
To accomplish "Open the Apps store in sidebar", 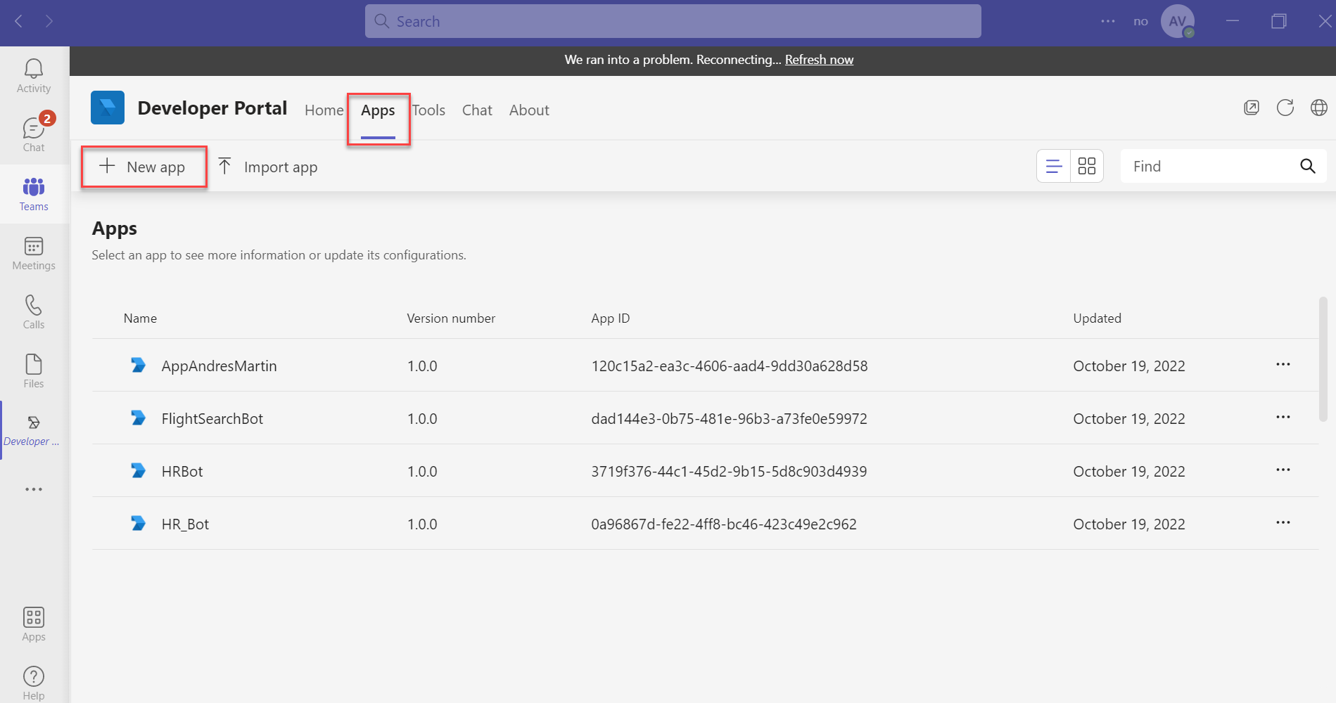I will click(x=34, y=624).
